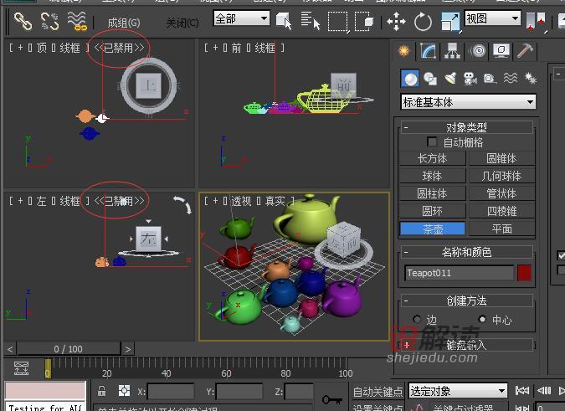Select the Link tool in toolbar
This screenshot has width=565, height=411.
pos(23,21)
